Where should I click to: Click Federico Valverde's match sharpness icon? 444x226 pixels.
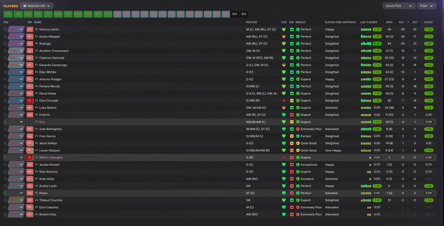(x=292, y=58)
